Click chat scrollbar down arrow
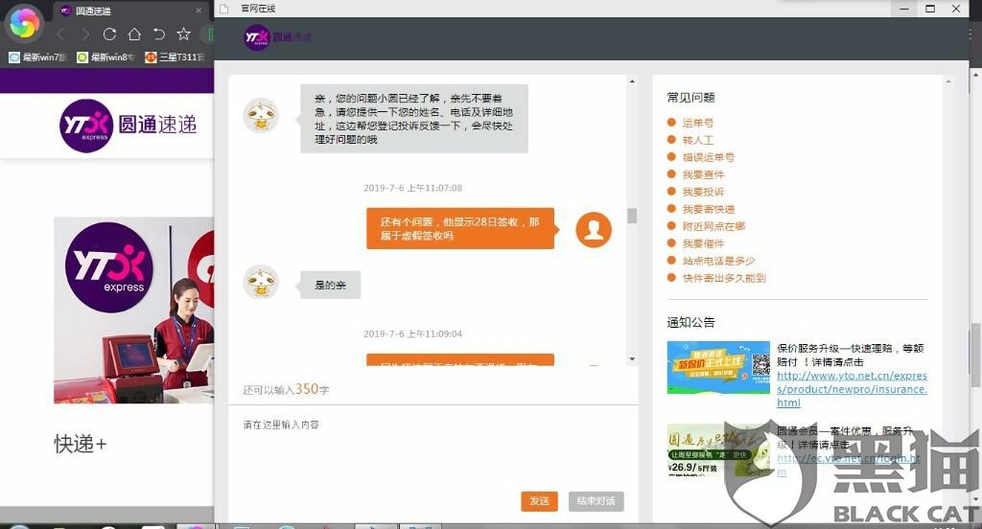This screenshot has height=529, width=982. click(x=632, y=358)
